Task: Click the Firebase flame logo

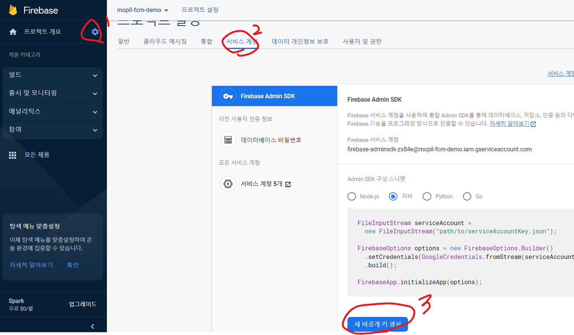Action: point(13,10)
